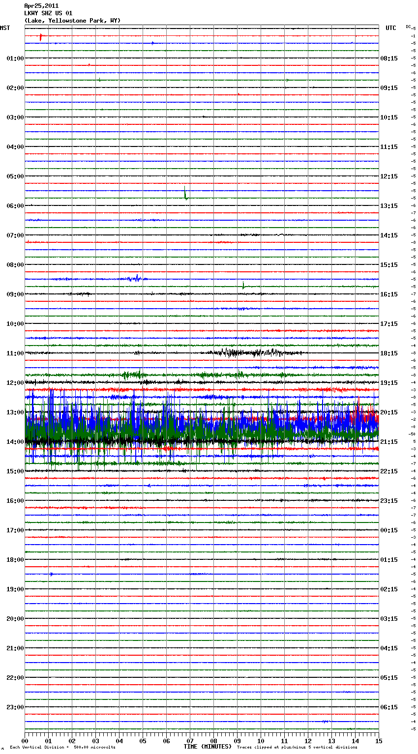The width and height of the screenshot is (418, 754).
Task: Select the MST time label '14:00'
Action: click(x=15, y=442)
